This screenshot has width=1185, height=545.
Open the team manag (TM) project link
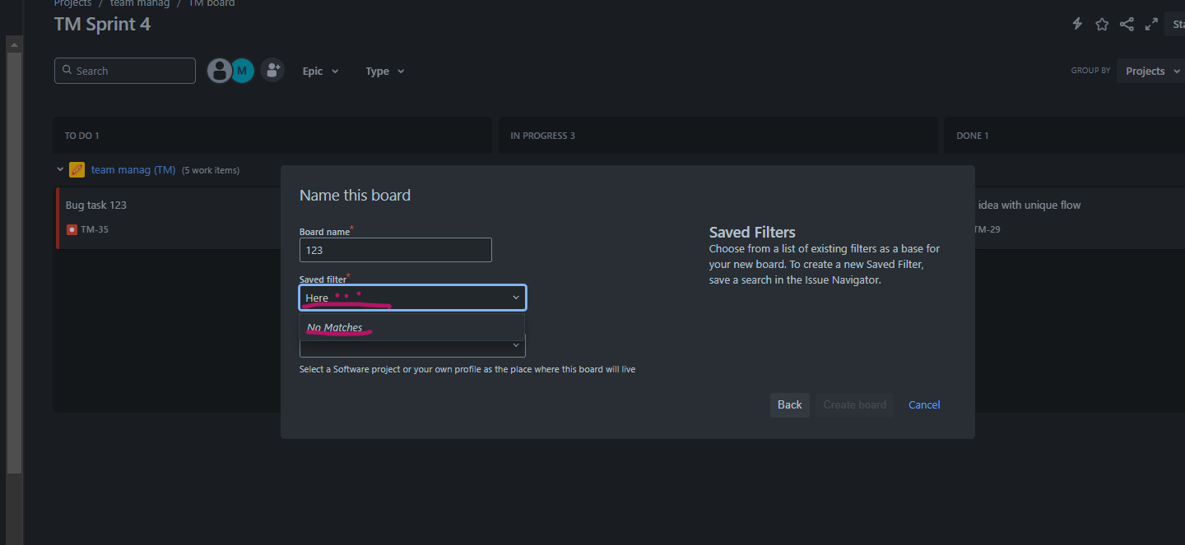[x=133, y=170]
